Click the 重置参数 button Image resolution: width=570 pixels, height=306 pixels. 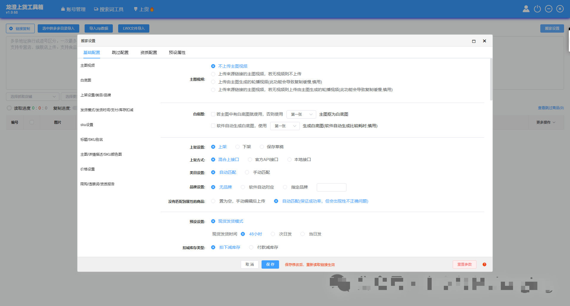click(464, 264)
